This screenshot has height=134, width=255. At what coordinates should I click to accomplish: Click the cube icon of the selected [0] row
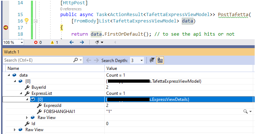coord(33,99)
